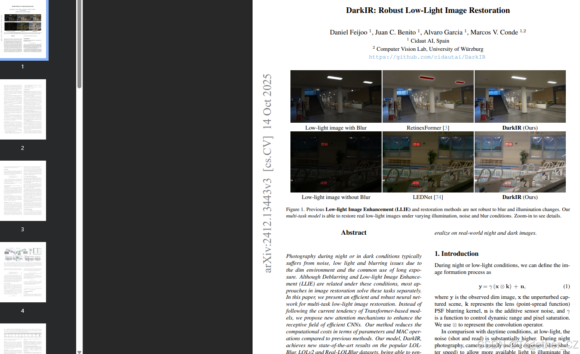Click the thumbnail sidebar scrollbar handle
580x354 pixels.
80,44
